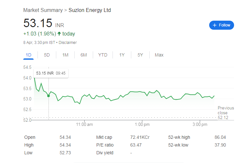
Task: Select the 1D time range tab
Action: [x=28, y=55]
